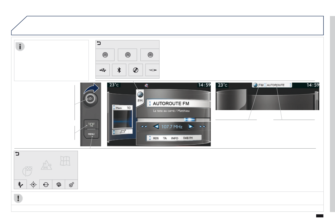The width and height of the screenshot is (335, 223).
Task: Open the media play/pause menu icon
Action: coord(46,185)
